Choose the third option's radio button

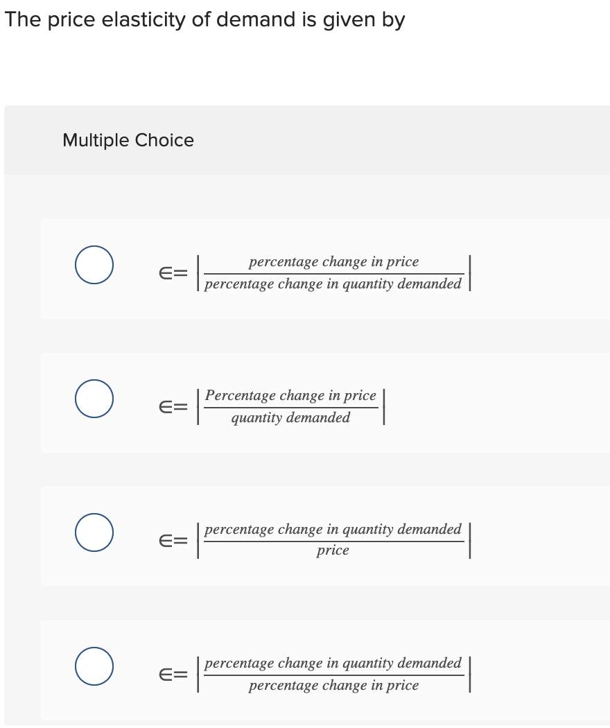(94, 532)
